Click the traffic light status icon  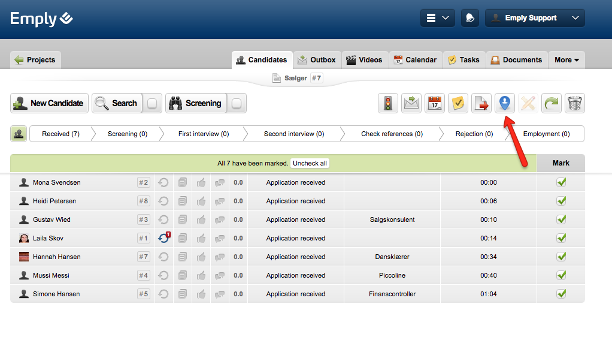tap(388, 103)
